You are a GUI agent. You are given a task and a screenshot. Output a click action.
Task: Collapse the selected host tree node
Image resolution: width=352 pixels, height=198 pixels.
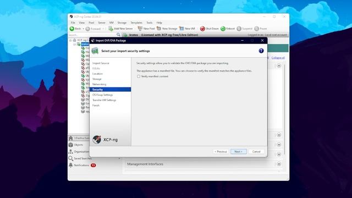[x=75, y=44]
